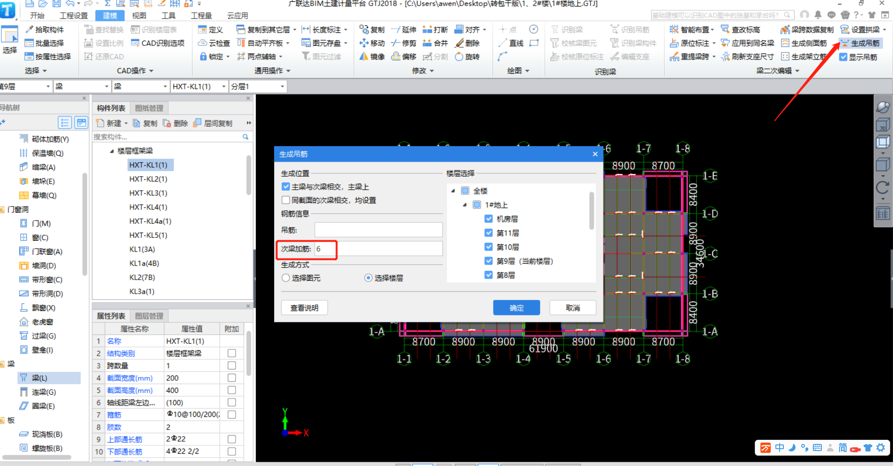This screenshot has width=893, height=466.
Task: Switch to the 图层管理 tab
Action: (149, 316)
